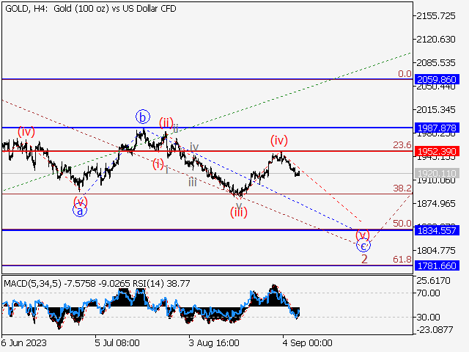Select the 1952.390 red price tag
This screenshot has width=469, height=352.
(x=436, y=152)
